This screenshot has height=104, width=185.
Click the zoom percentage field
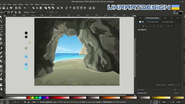164,102
